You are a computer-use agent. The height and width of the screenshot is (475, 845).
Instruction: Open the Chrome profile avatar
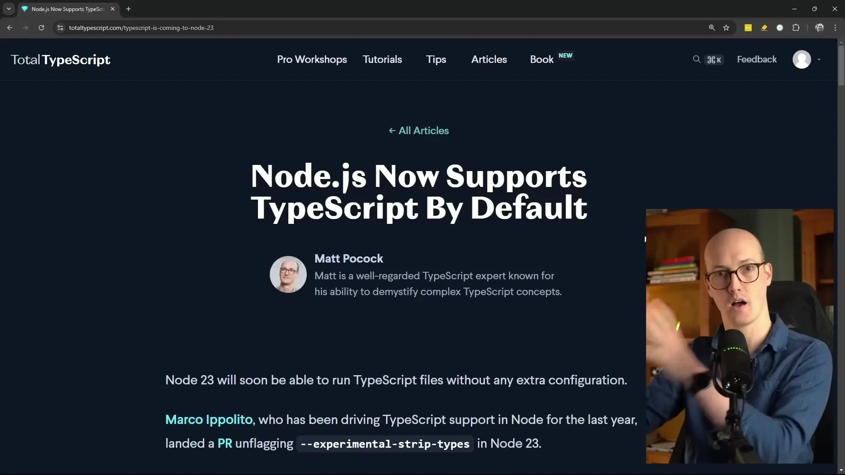click(819, 28)
